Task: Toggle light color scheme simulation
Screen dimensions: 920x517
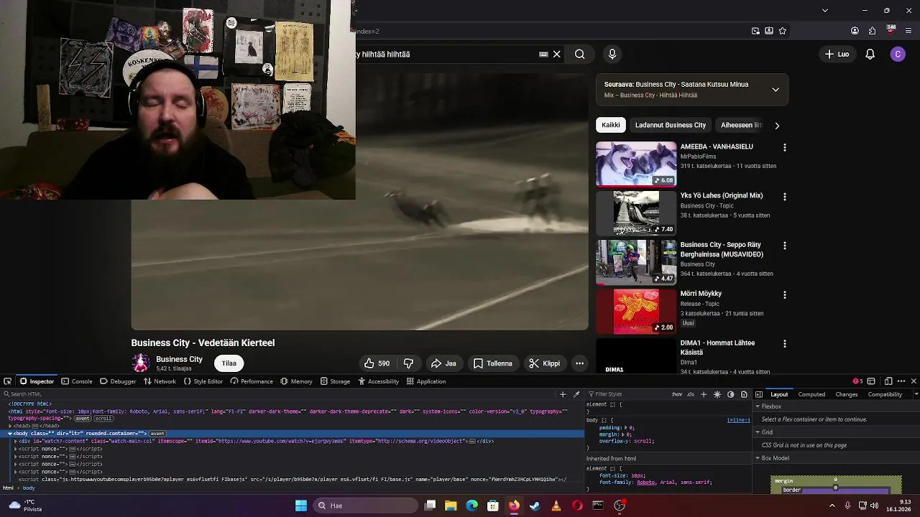Action: pyautogui.click(x=717, y=394)
